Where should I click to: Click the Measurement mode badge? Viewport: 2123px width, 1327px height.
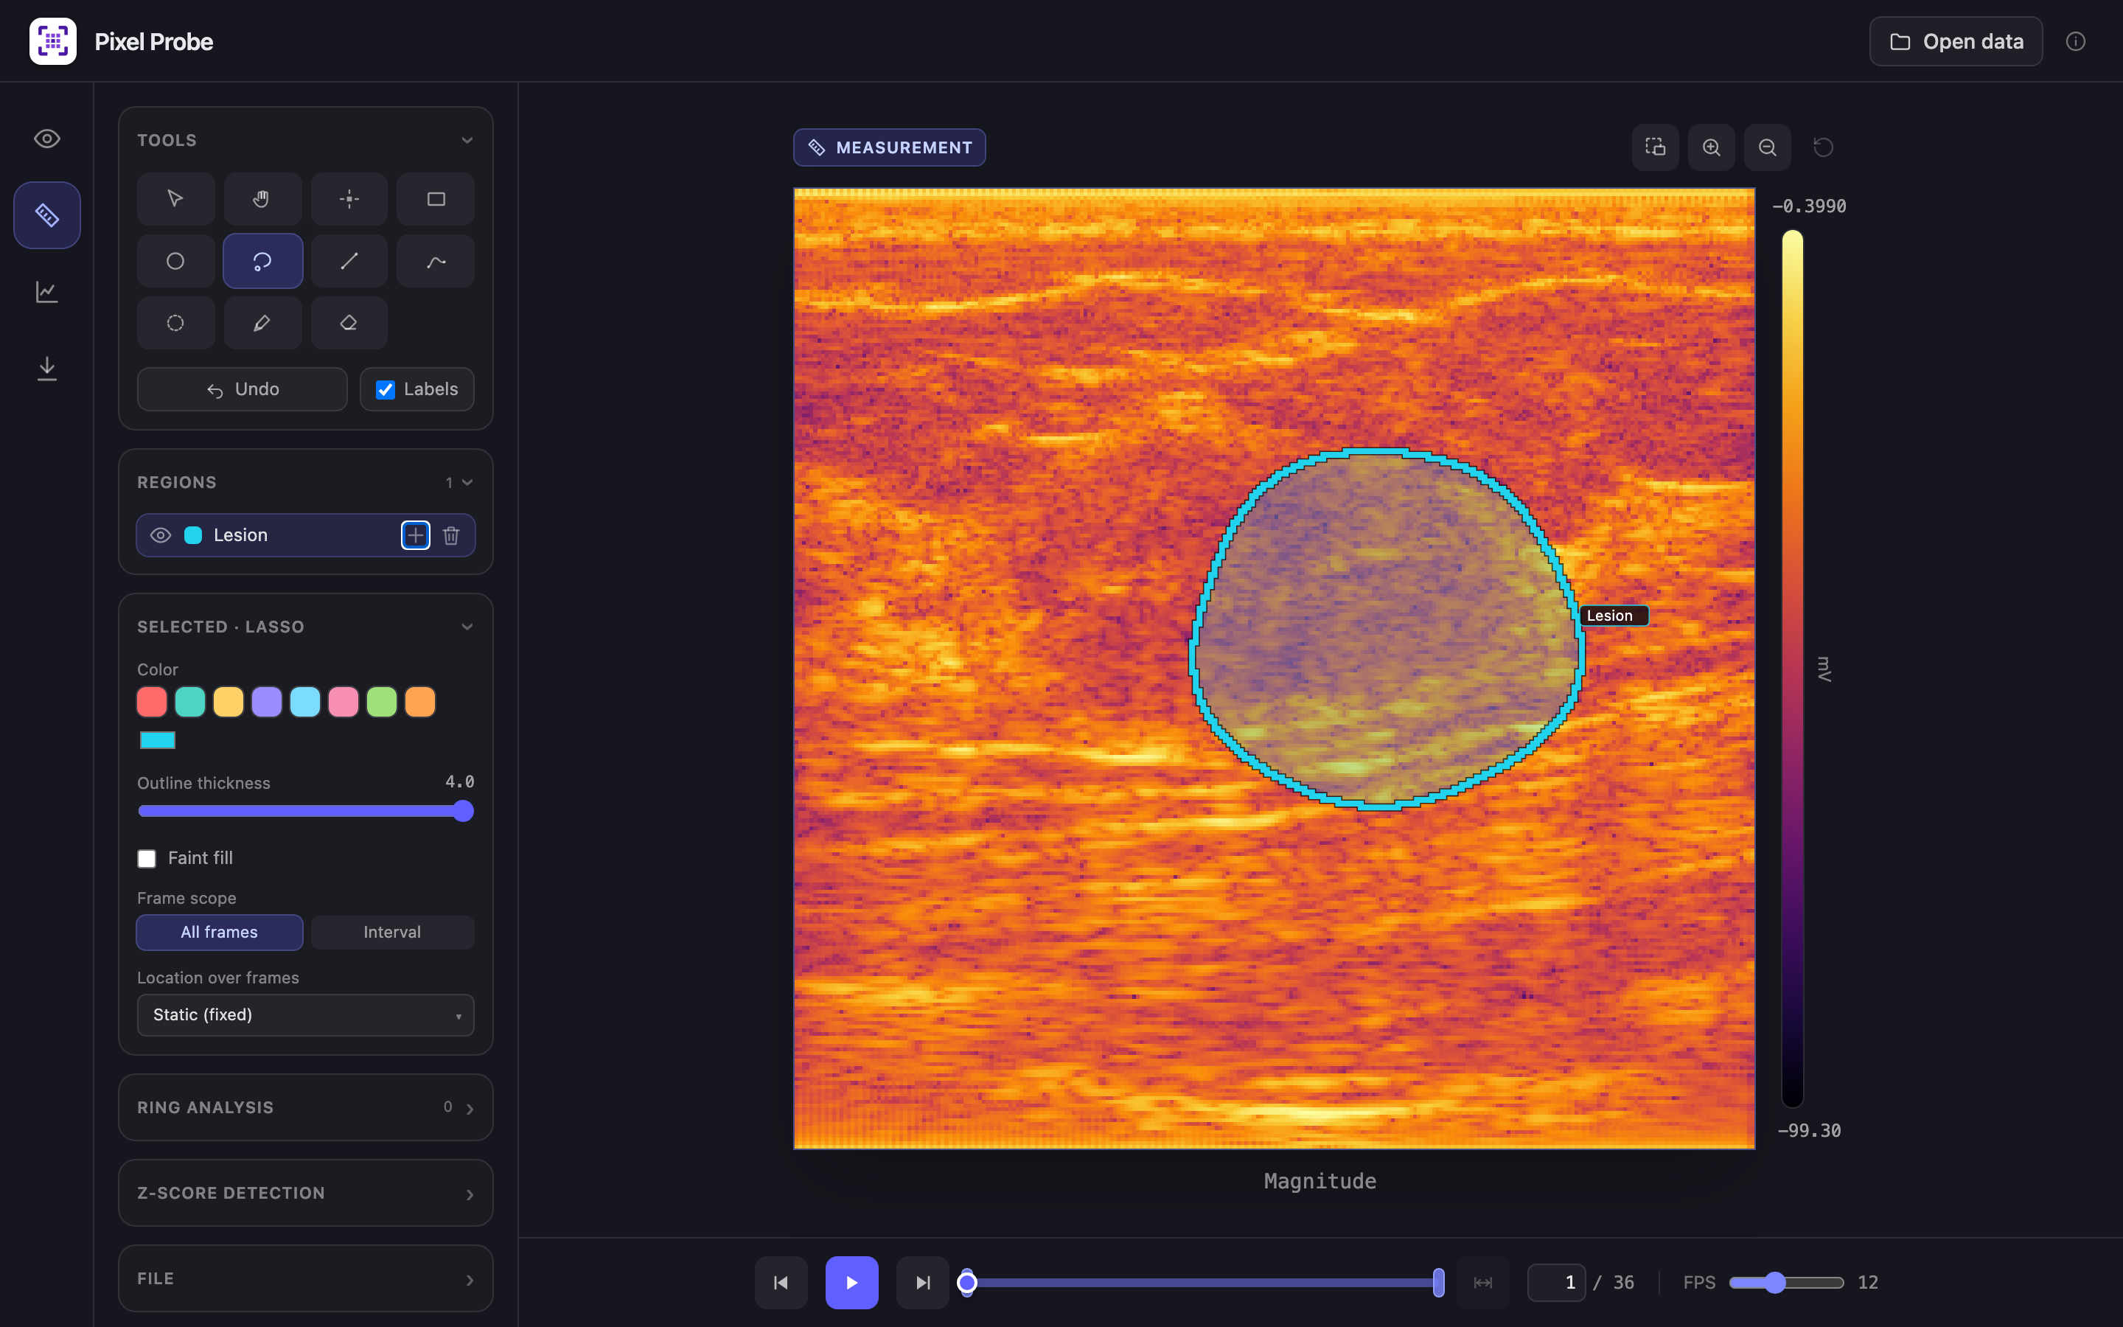pyautogui.click(x=890, y=147)
